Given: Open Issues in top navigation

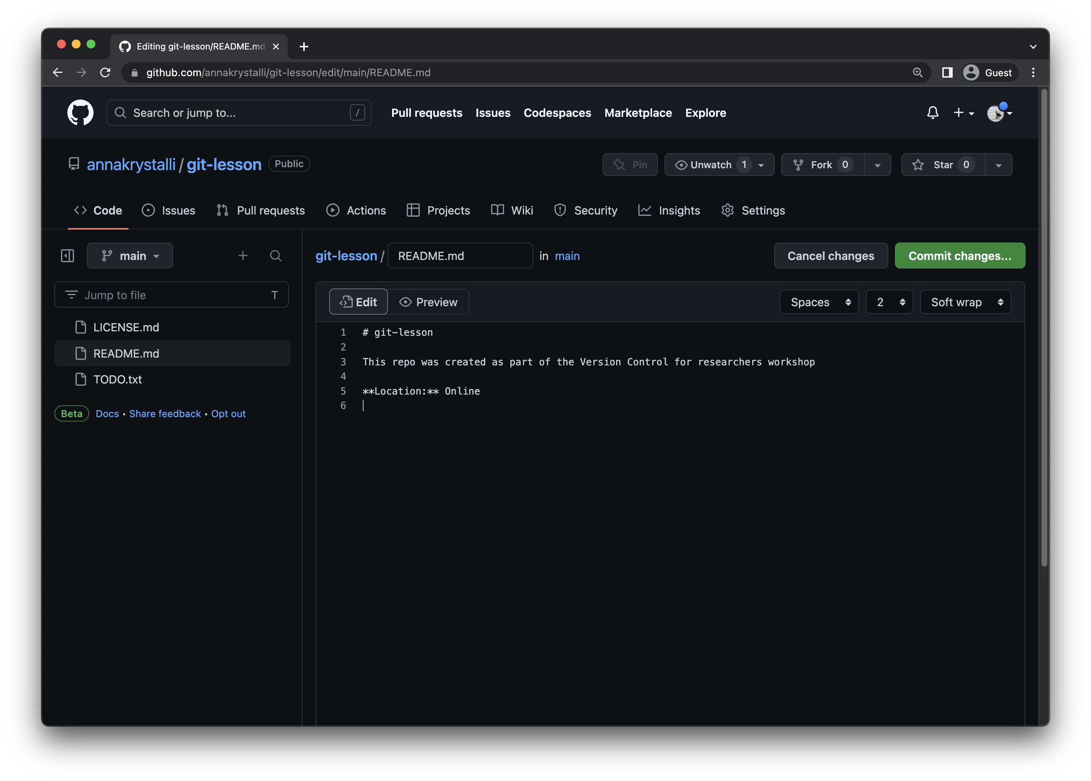Looking at the screenshot, I should pyautogui.click(x=492, y=112).
